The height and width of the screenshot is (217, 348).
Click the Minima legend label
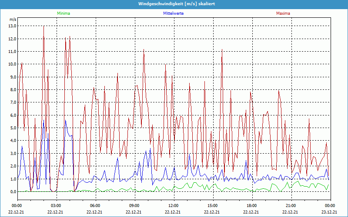(63, 13)
